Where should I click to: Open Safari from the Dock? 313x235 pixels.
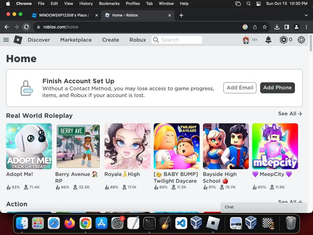pos(54,223)
